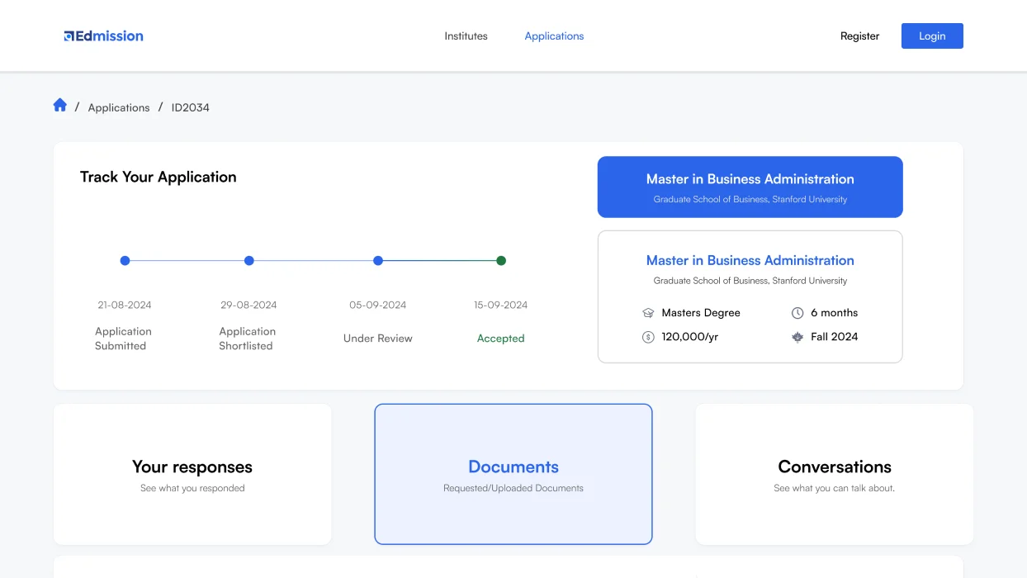
Task: Open the Your responses tab card
Action: pyautogui.click(x=192, y=474)
